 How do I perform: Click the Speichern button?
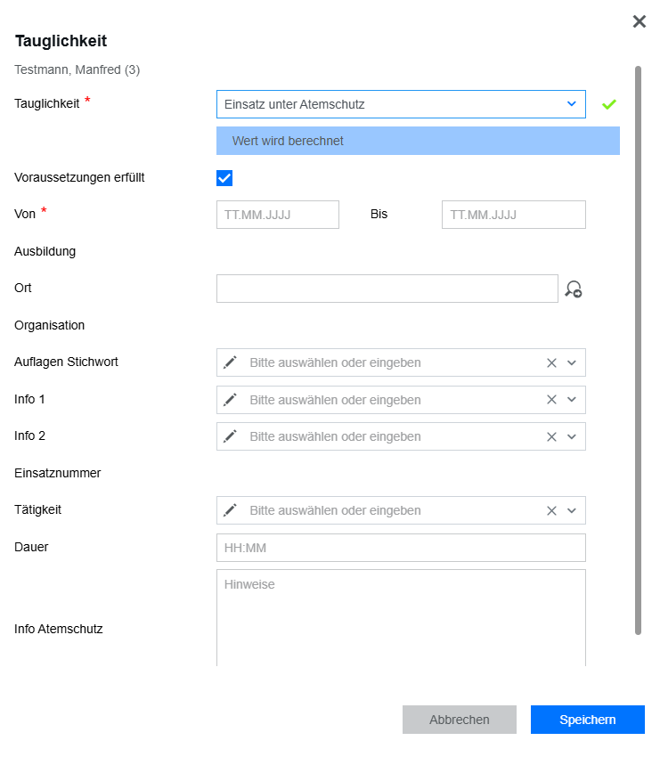coord(588,720)
